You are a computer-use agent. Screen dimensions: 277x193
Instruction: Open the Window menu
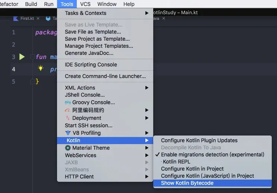pos(107,4)
